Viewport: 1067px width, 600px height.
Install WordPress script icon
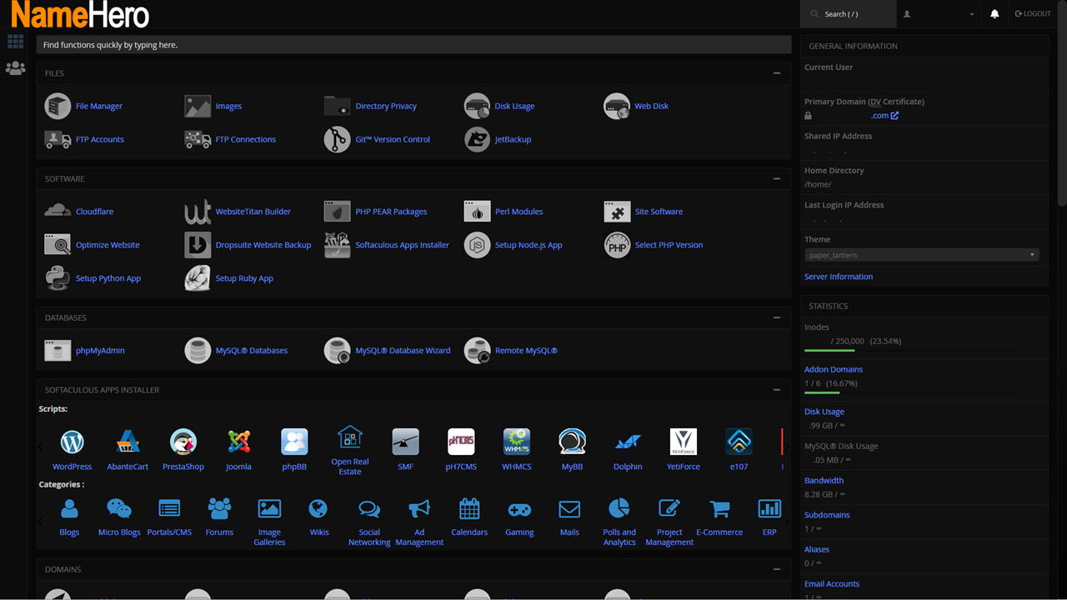click(x=73, y=442)
